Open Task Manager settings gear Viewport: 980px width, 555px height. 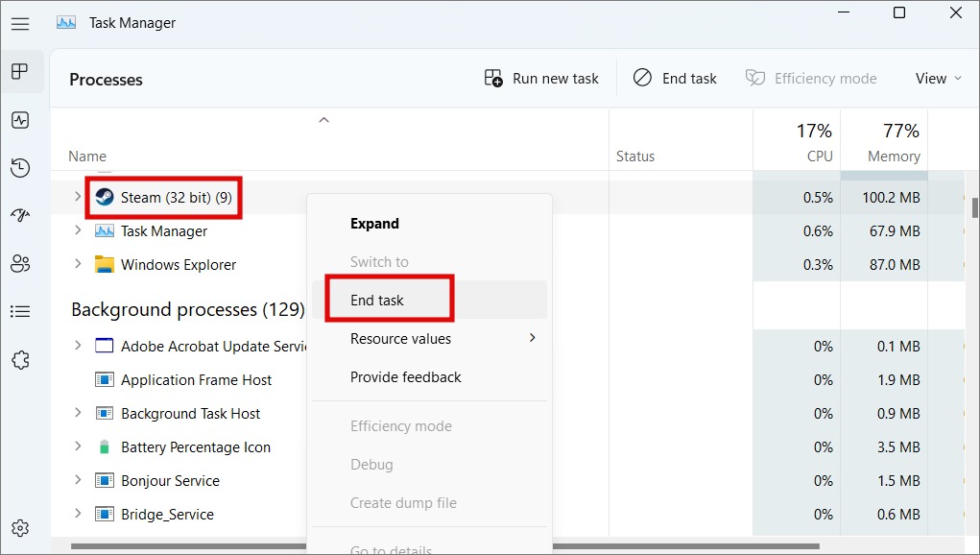point(20,528)
